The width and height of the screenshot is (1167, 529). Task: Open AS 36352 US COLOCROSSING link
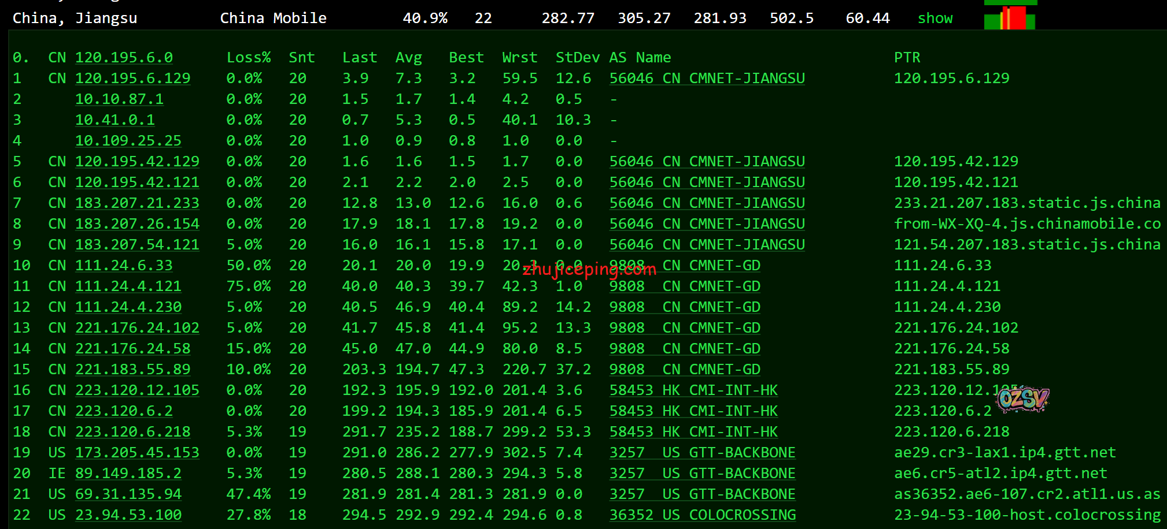(x=702, y=515)
